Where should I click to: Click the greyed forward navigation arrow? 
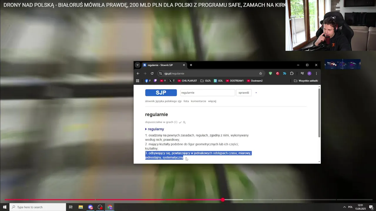tap(145, 74)
